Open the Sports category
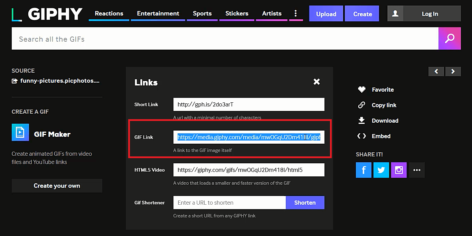 pyautogui.click(x=202, y=13)
